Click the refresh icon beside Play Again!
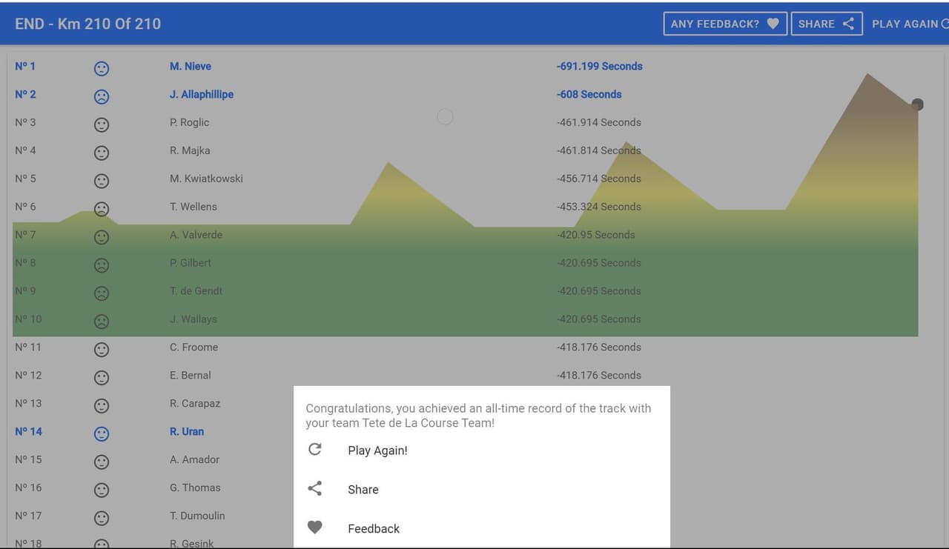The width and height of the screenshot is (949, 549). (x=315, y=449)
